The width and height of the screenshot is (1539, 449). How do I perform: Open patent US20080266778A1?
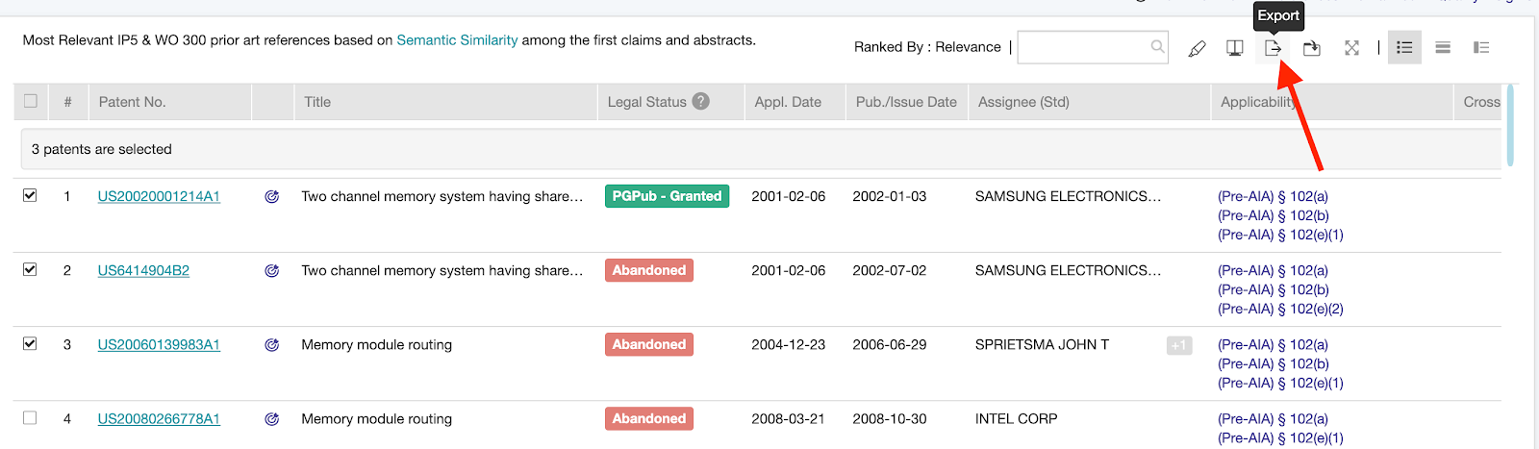pos(159,418)
